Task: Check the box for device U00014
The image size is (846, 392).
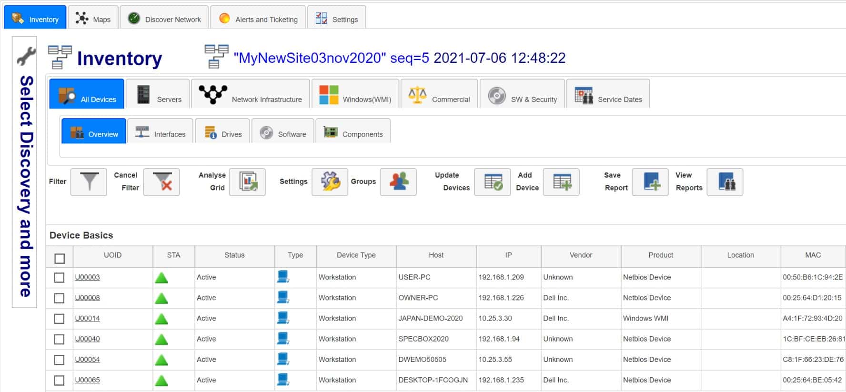Action: [x=59, y=319]
